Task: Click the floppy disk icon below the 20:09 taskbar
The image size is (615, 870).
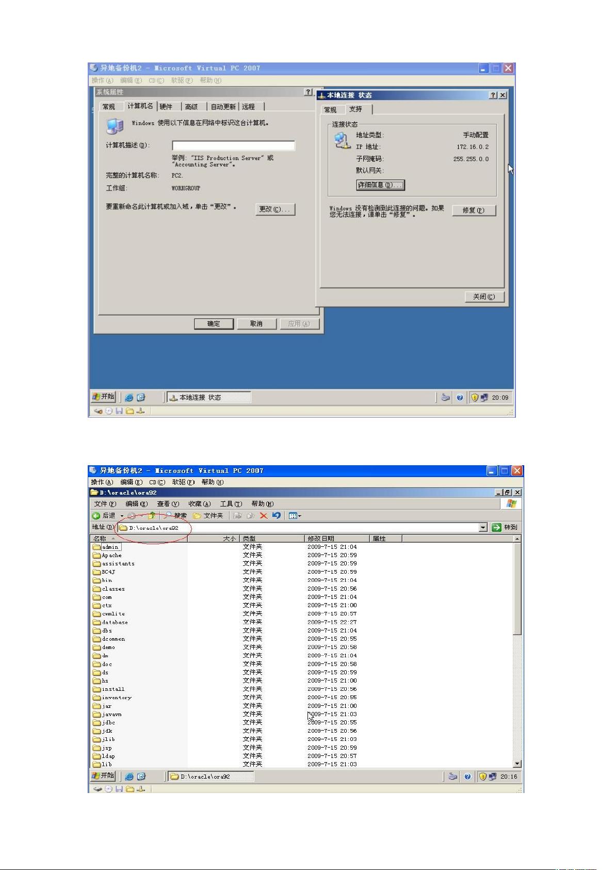Action: point(119,411)
